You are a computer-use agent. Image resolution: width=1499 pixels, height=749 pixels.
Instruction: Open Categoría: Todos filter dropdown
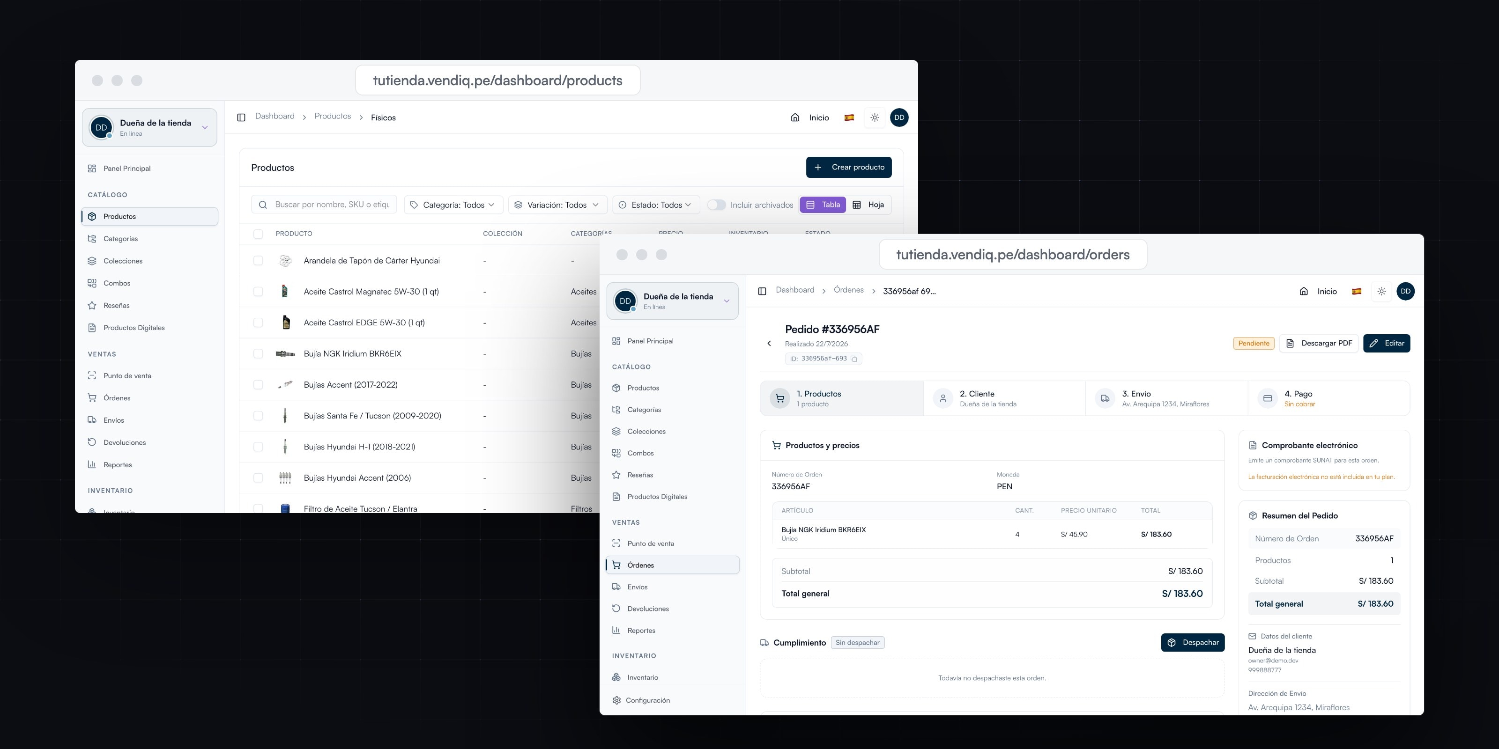coord(453,205)
